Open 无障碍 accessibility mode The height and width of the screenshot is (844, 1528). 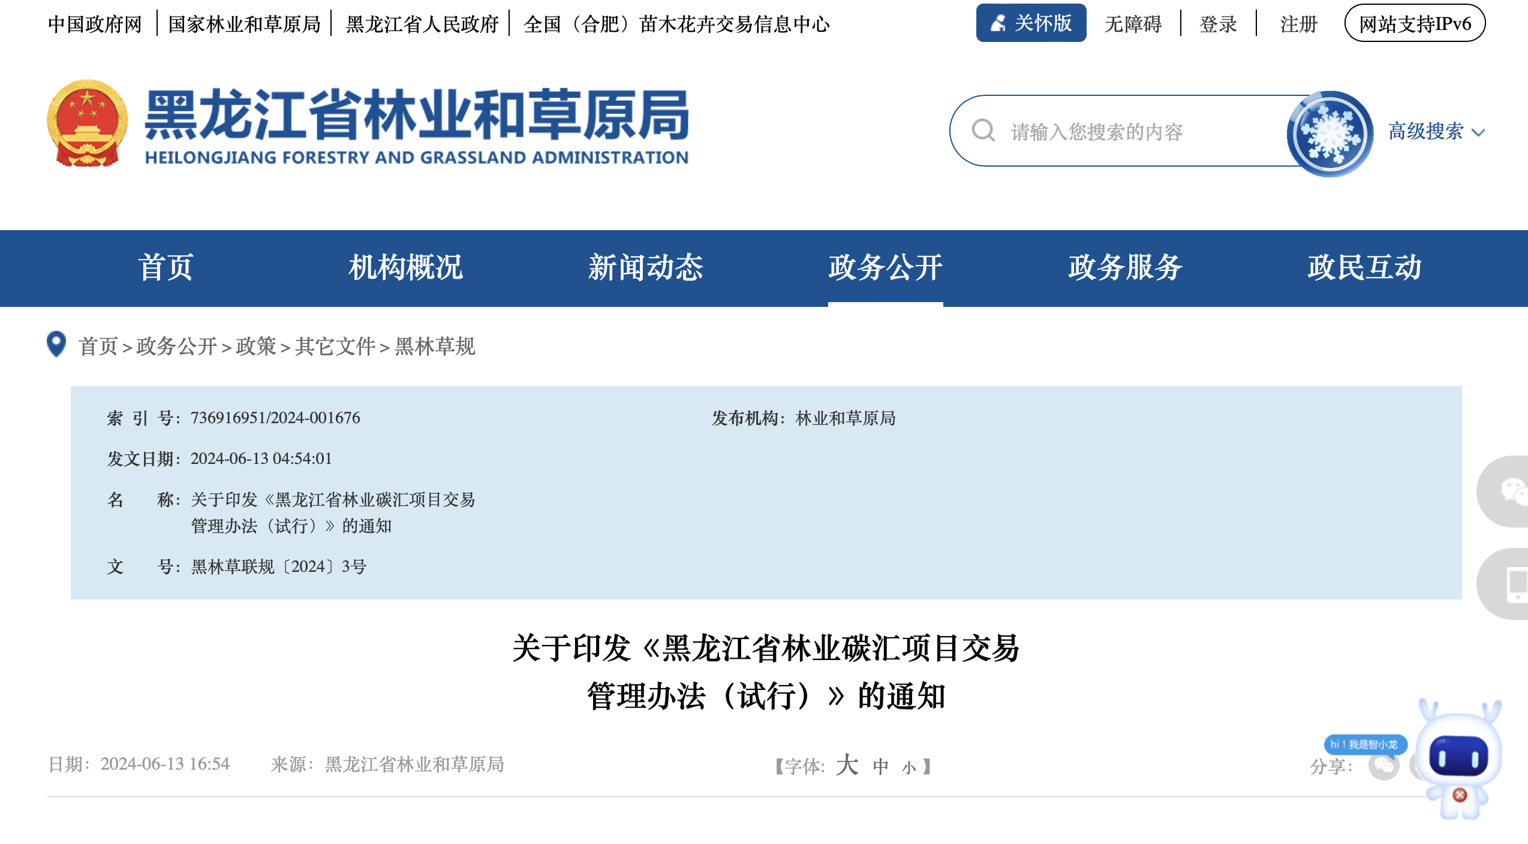coord(1133,24)
